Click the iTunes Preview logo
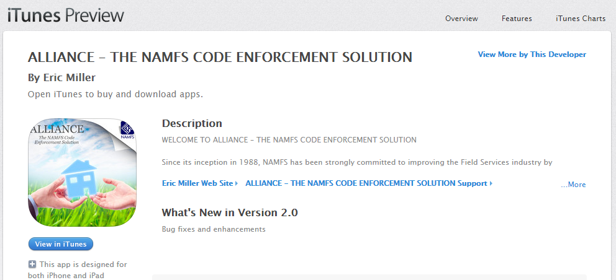Viewport: 616px width, 280px height. coord(66,15)
